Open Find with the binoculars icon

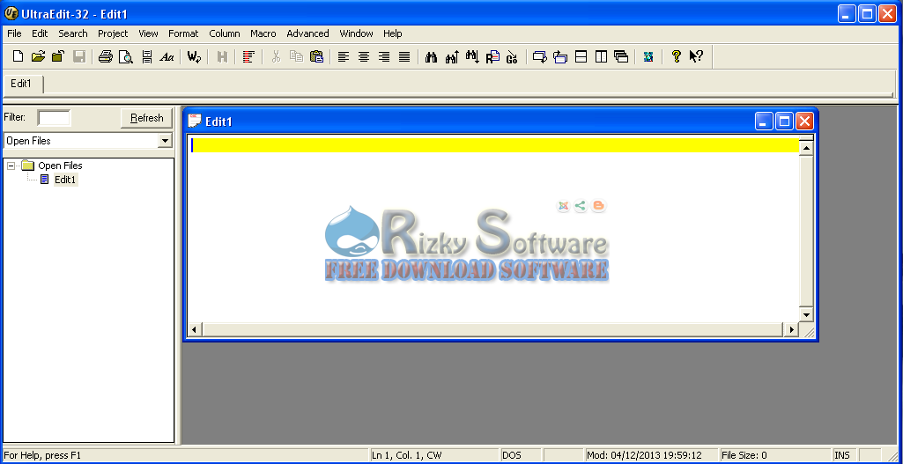(432, 56)
